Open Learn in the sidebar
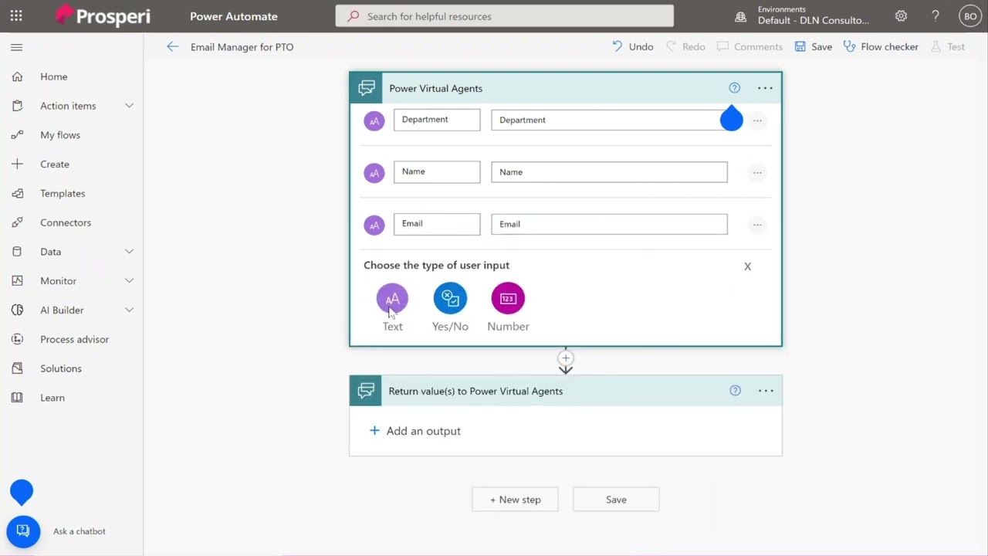Viewport: 988px width, 556px height. [x=52, y=398]
